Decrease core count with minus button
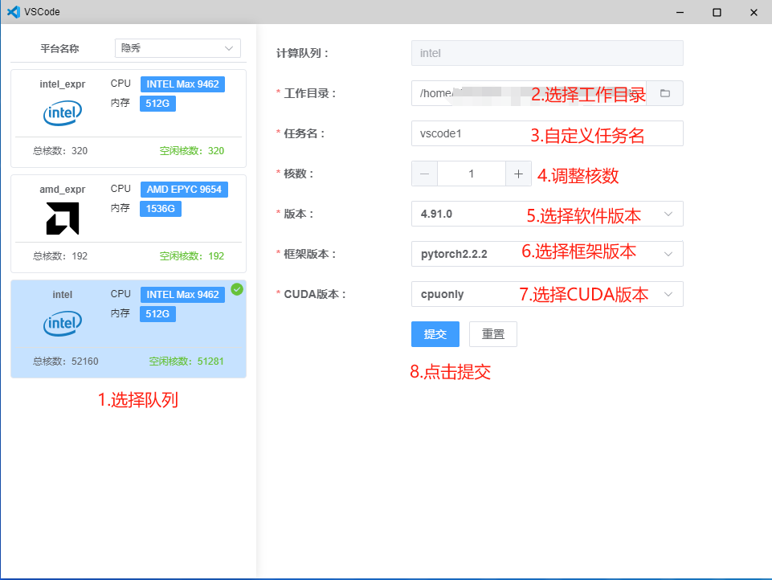The image size is (772, 580). [424, 174]
